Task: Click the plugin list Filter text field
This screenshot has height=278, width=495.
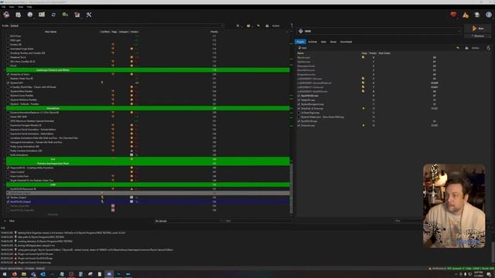Action: click(408, 221)
